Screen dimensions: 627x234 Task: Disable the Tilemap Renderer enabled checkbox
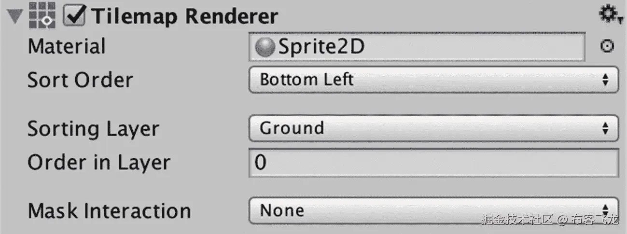[x=74, y=16]
